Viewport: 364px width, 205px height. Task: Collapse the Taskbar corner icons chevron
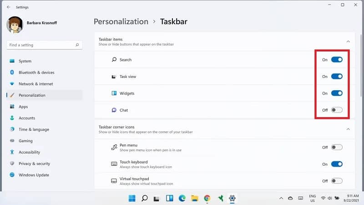coord(348,129)
